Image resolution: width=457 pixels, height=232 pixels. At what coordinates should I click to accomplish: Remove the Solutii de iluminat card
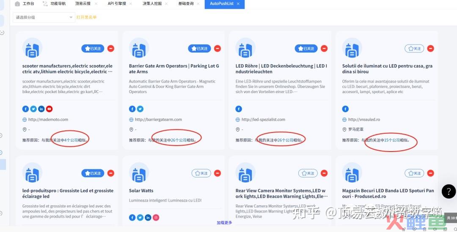click(x=430, y=48)
